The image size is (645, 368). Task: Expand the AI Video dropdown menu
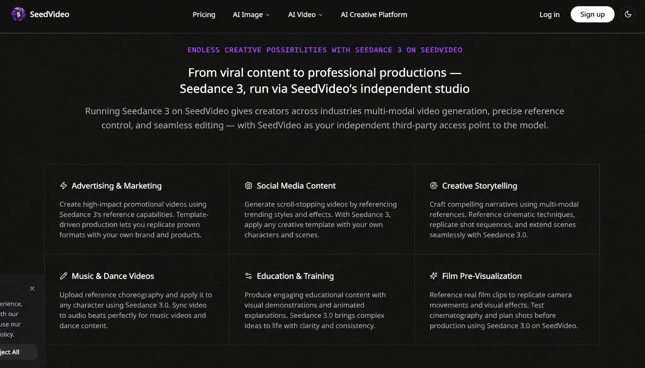[305, 14]
